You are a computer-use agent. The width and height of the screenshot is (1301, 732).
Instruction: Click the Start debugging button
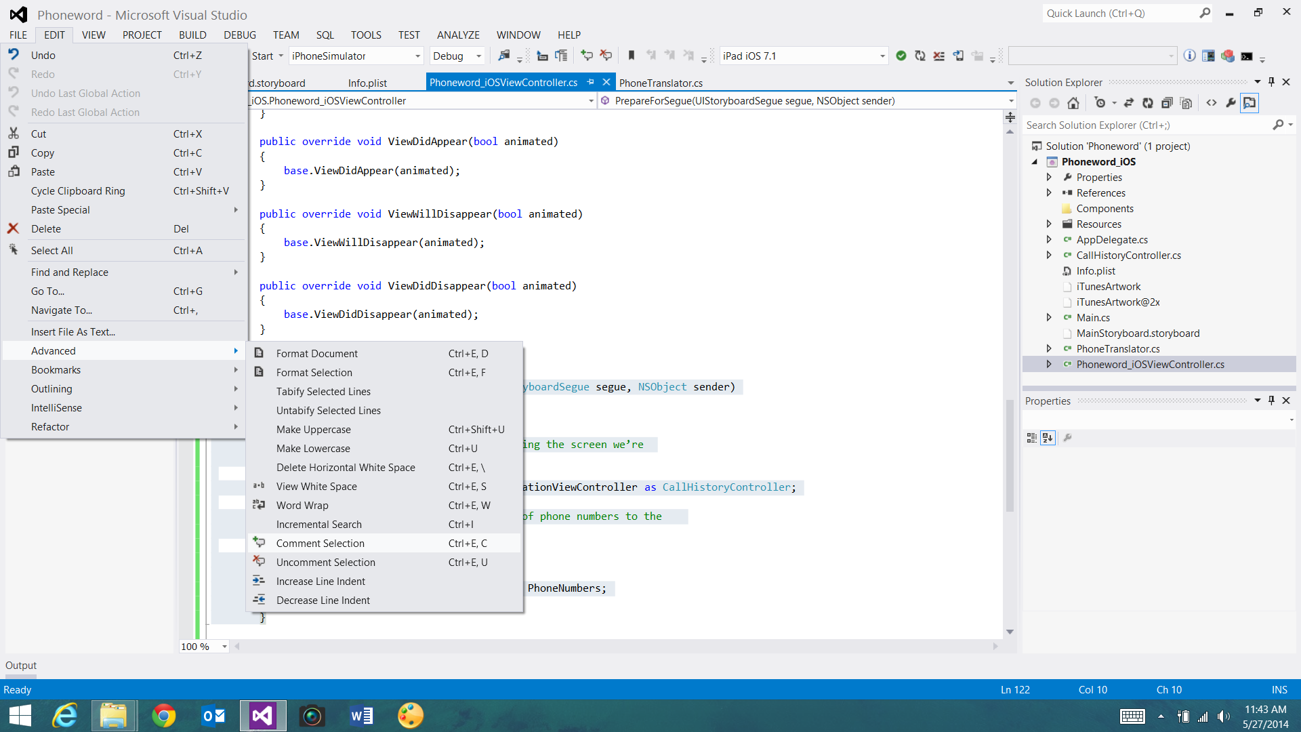click(x=262, y=56)
